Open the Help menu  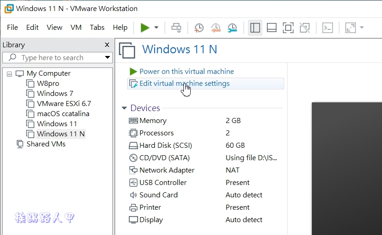tap(120, 27)
